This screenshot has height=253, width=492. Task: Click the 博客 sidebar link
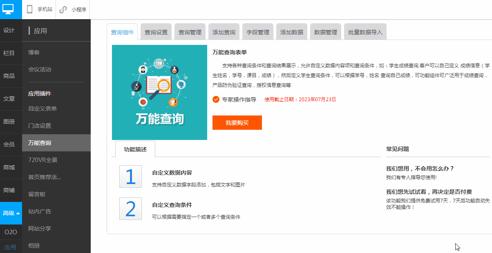coord(34,52)
